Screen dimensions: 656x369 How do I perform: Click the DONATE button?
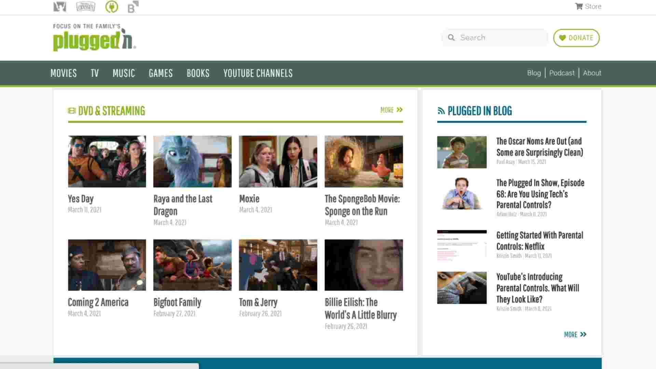tap(576, 38)
